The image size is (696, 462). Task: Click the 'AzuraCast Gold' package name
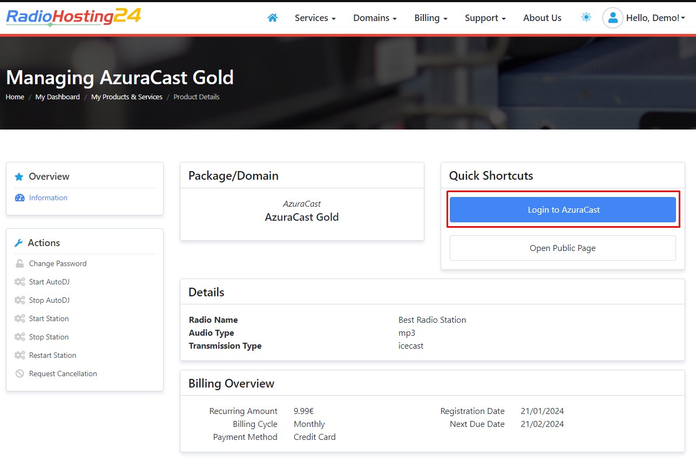tap(302, 217)
